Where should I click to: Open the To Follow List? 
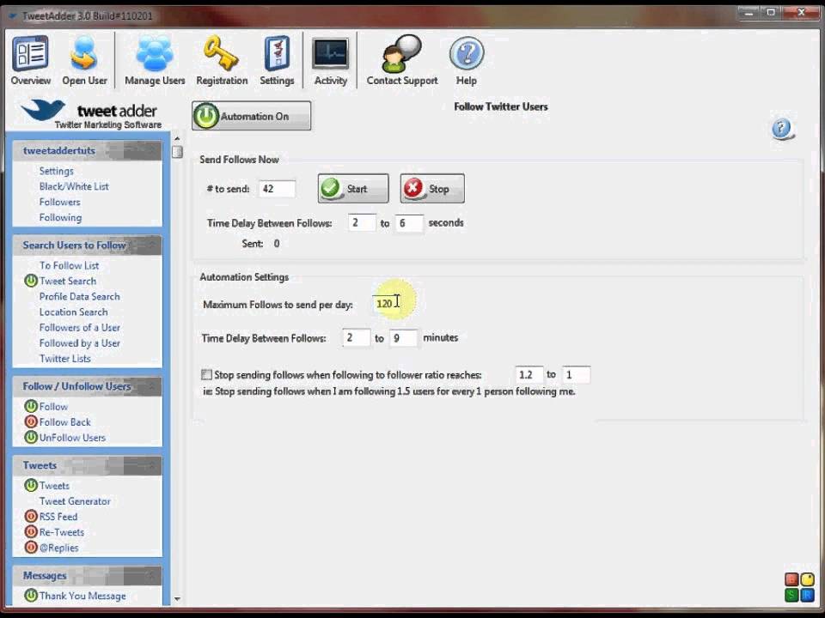click(x=69, y=265)
